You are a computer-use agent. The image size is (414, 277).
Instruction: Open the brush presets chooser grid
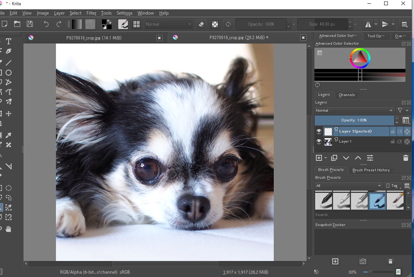tap(137, 24)
